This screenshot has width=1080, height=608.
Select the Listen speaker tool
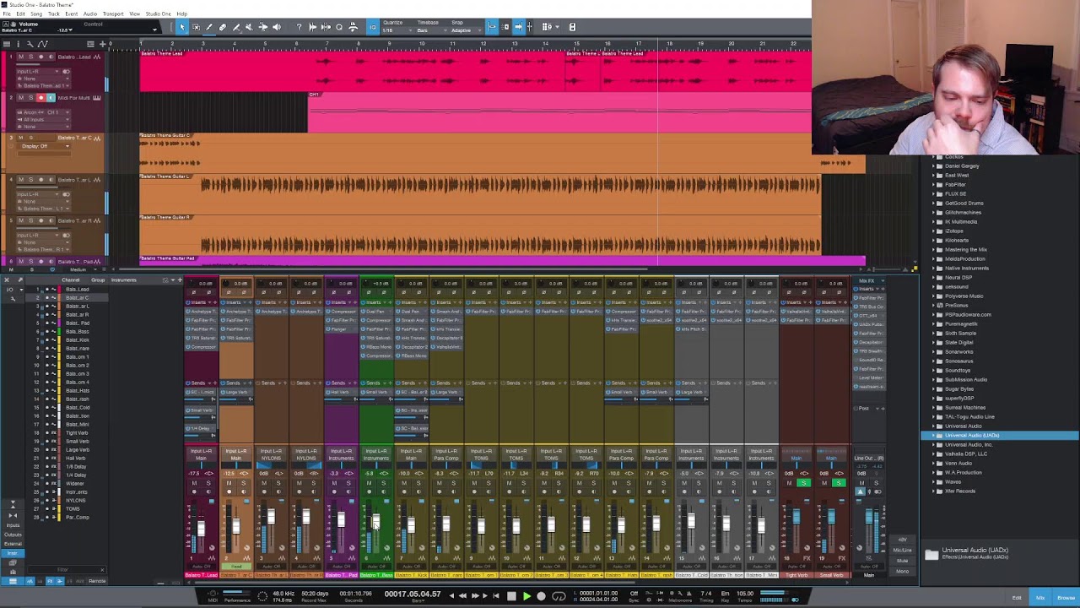pyautogui.click(x=277, y=27)
